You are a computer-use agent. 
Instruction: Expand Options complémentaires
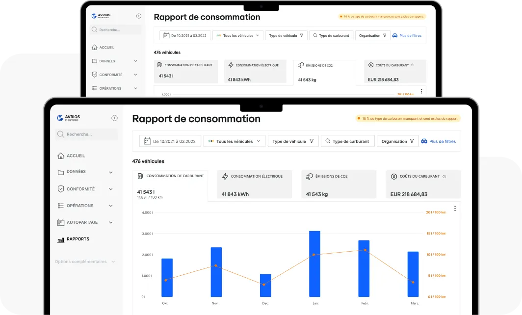[x=81, y=262]
